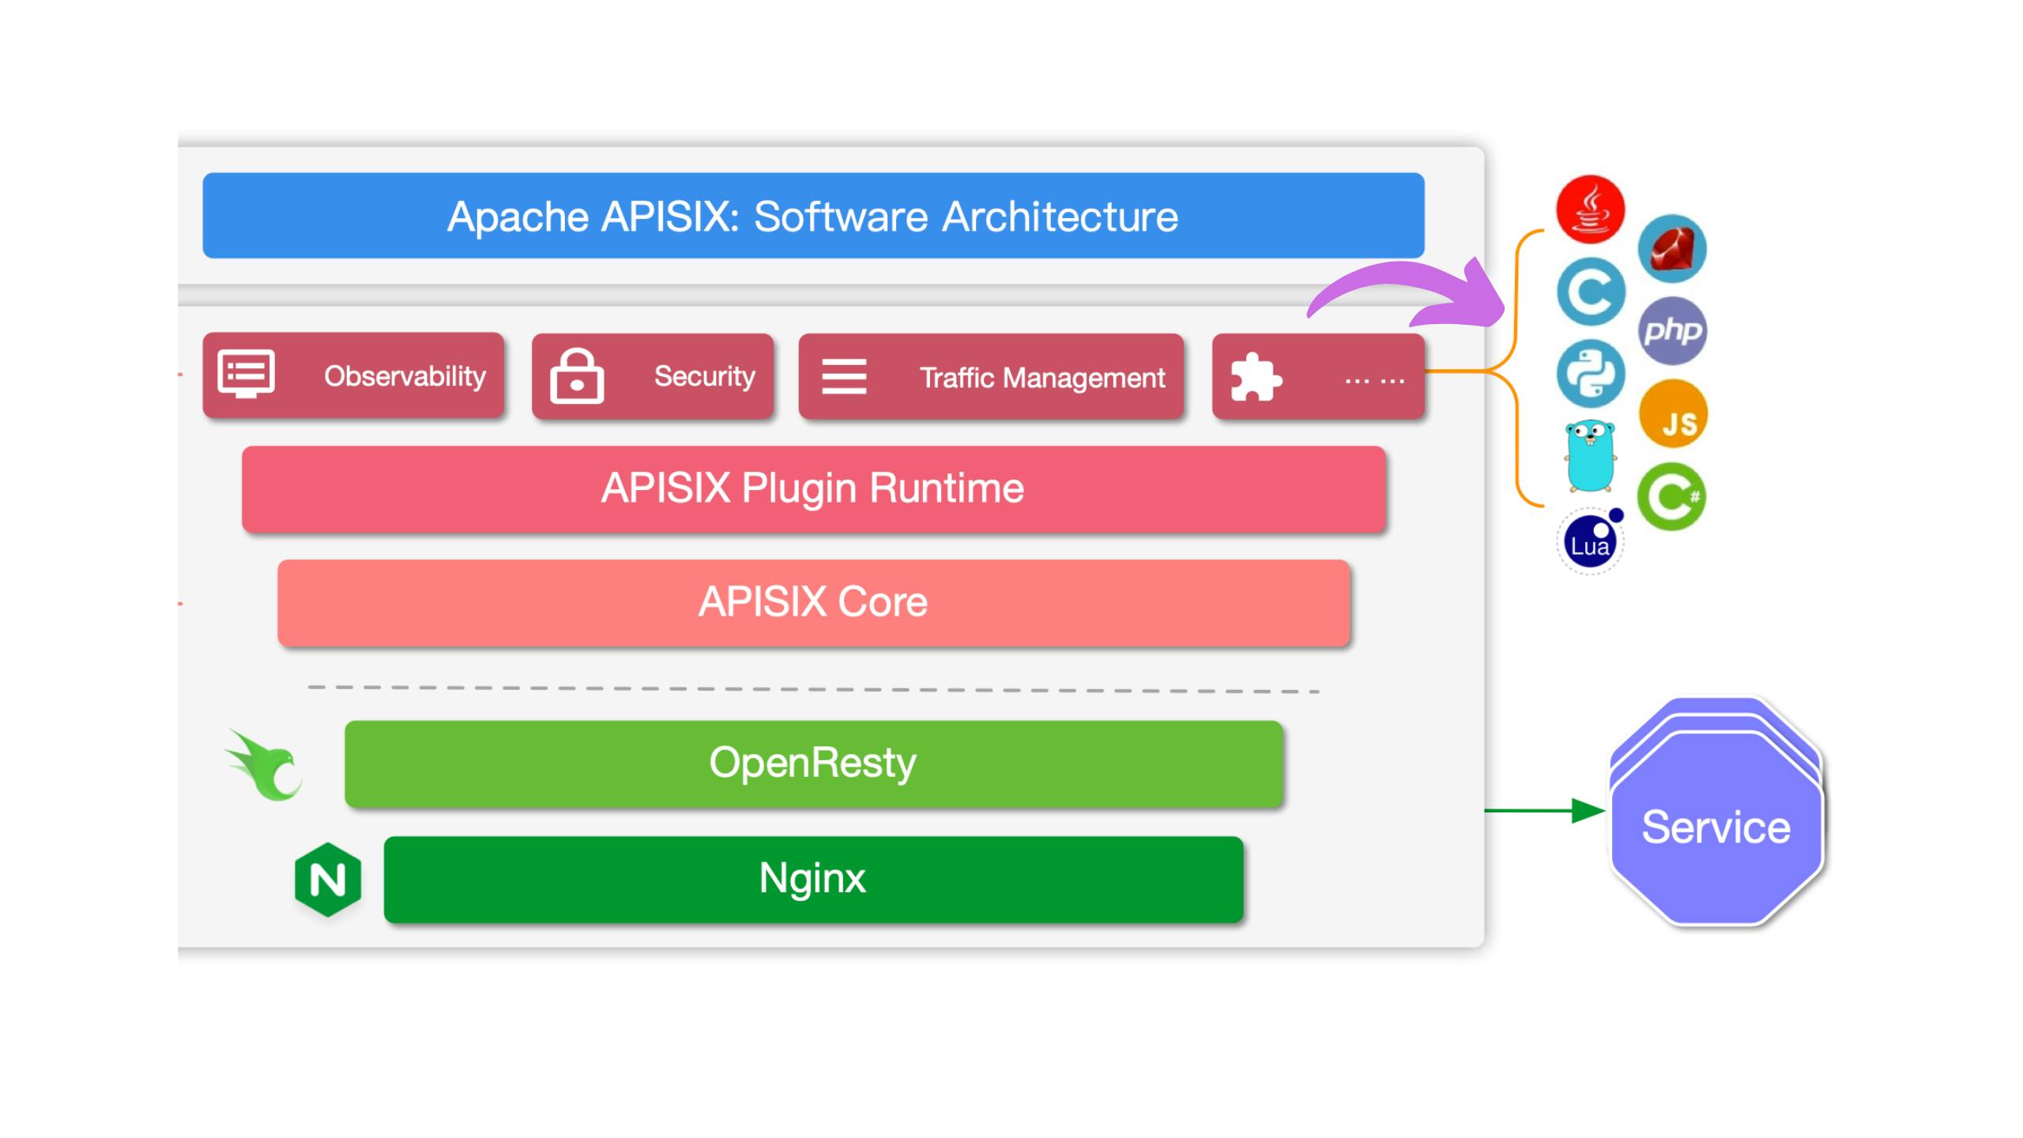2023x1138 pixels.
Task: Click the green C# icon
Action: (1671, 496)
